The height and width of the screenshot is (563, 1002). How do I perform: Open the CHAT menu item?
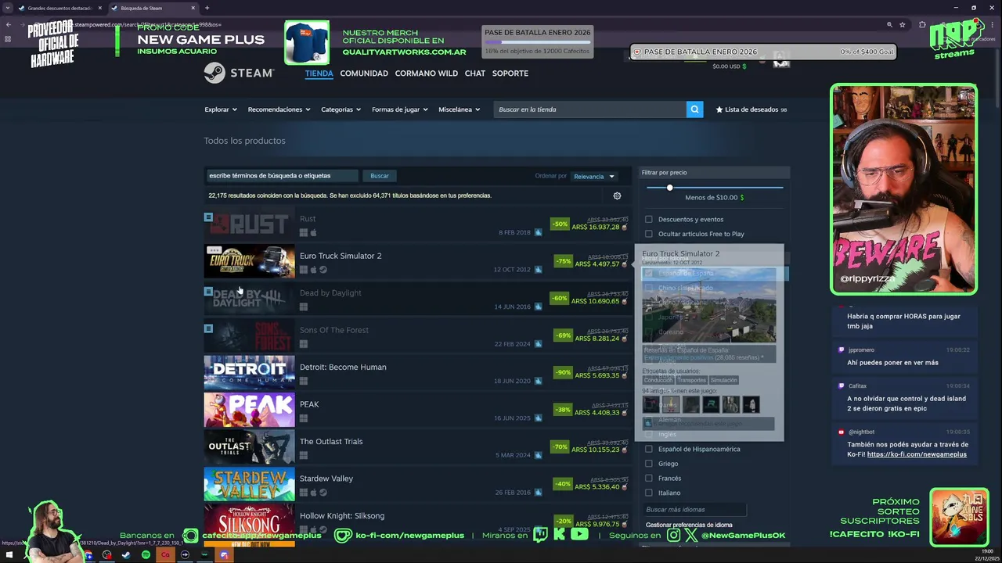pyautogui.click(x=474, y=74)
